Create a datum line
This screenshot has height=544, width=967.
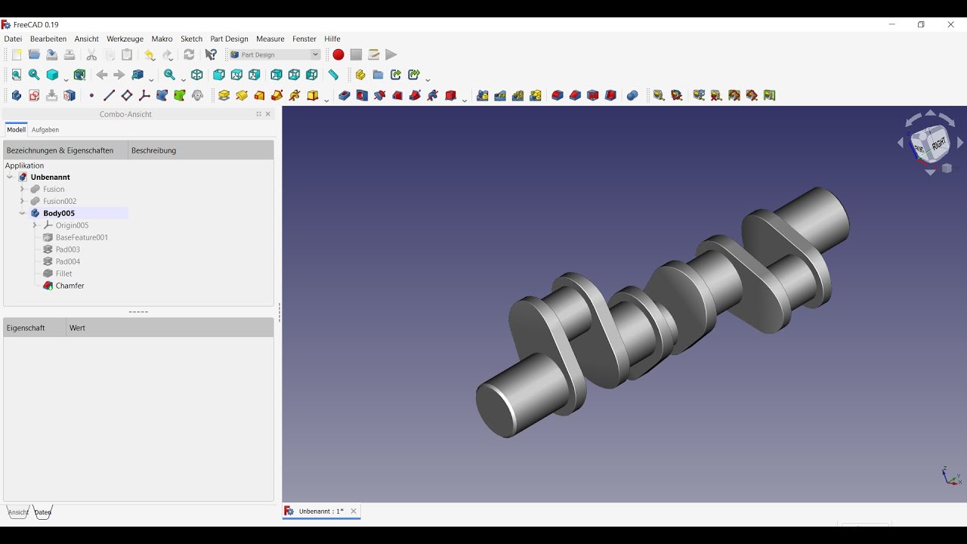point(109,95)
